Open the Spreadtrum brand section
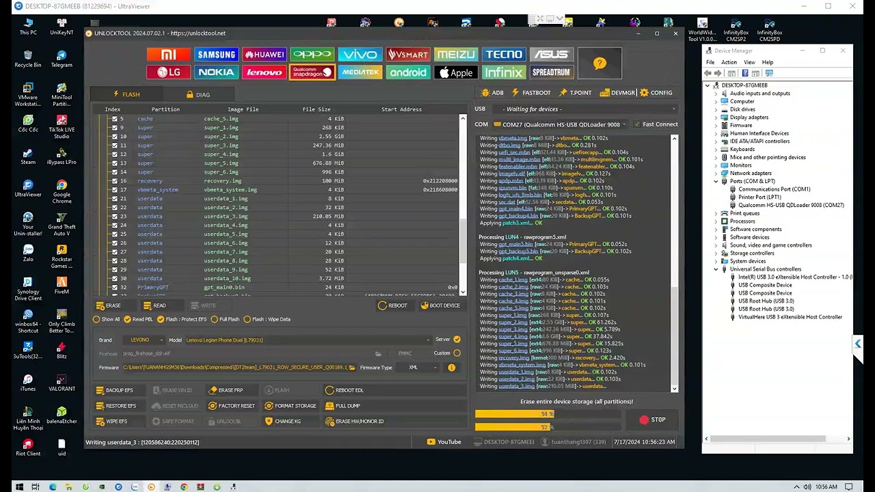The width and height of the screenshot is (875, 492). point(551,72)
